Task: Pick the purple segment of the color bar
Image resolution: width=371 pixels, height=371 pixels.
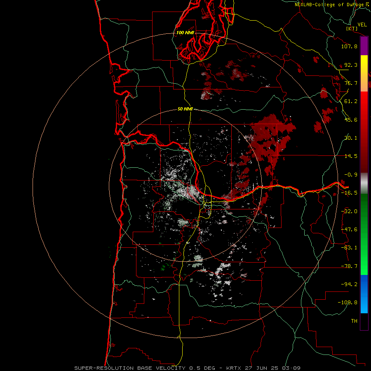Action: (364, 46)
